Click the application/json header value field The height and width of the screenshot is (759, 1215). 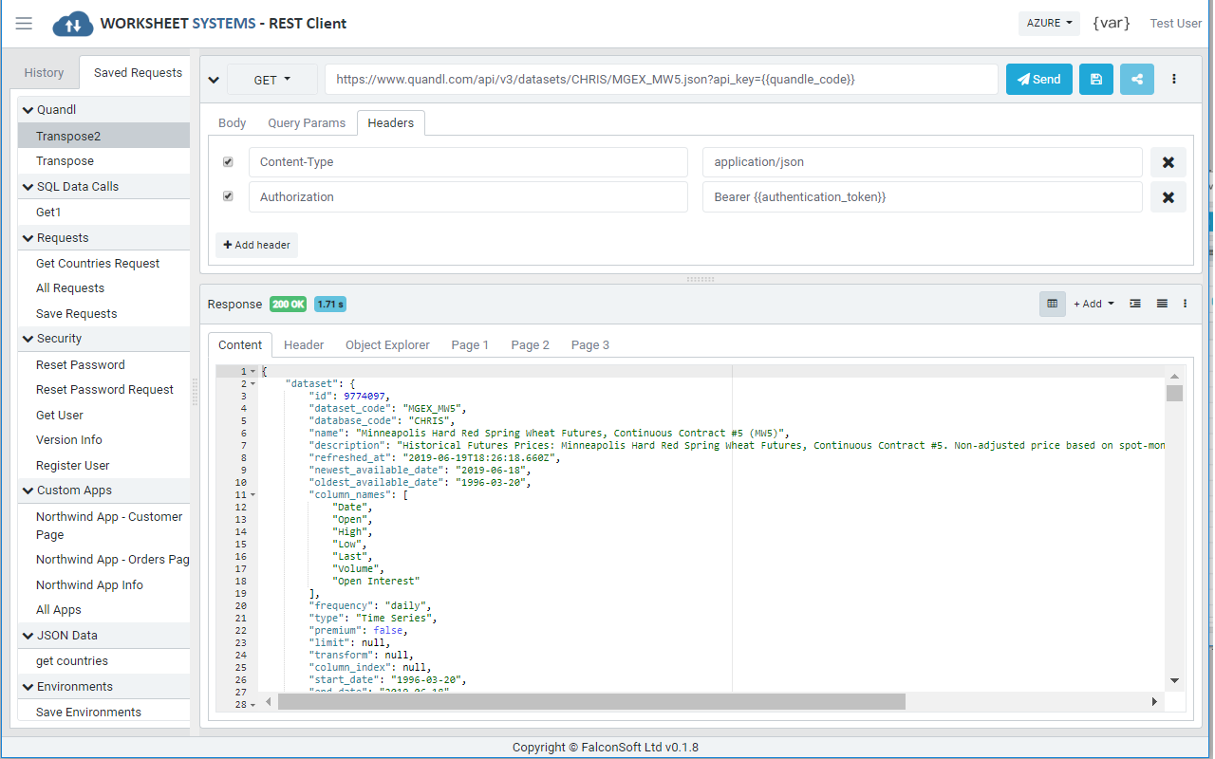tap(923, 162)
